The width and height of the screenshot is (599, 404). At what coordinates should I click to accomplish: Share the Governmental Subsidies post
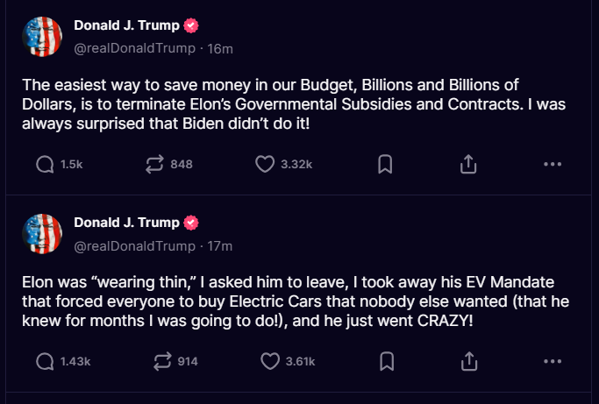[468, 164]
